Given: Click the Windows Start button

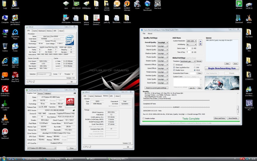Looking at the screenshot, I should point(4,159).
